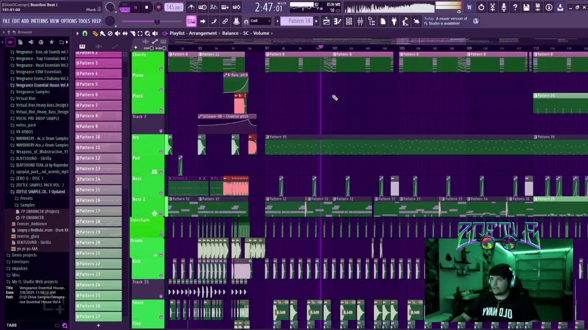This screenshot has width=588, height=330.
Task: Toggle loop recording icon
Action: tap(237, 7)
